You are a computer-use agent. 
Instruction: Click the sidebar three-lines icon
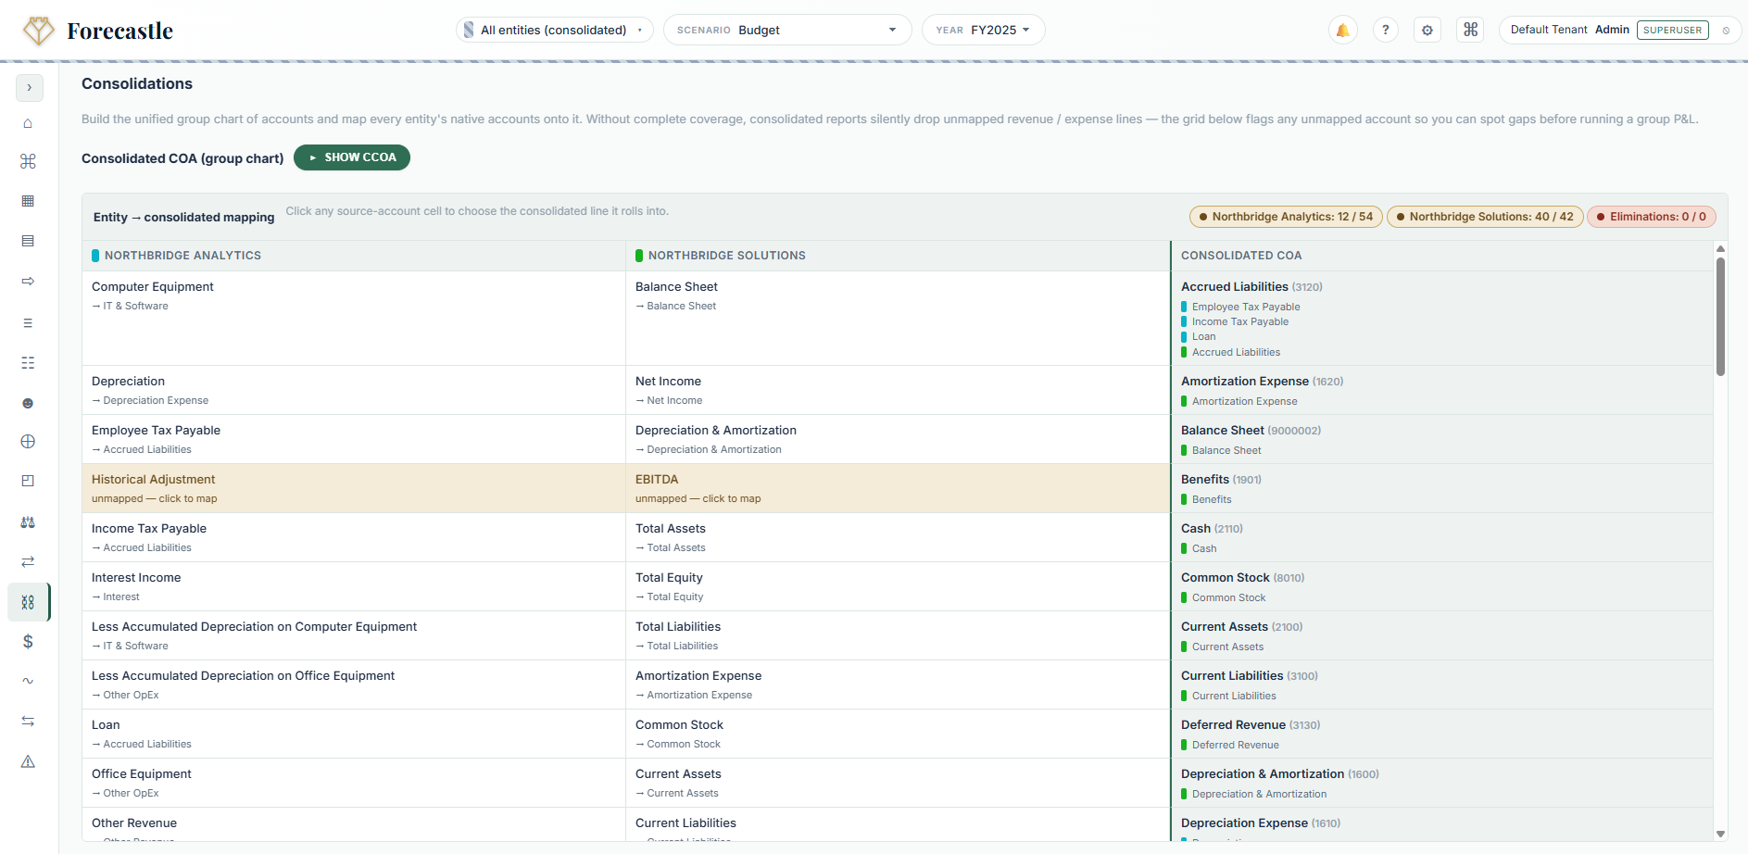tap(28, 323)
